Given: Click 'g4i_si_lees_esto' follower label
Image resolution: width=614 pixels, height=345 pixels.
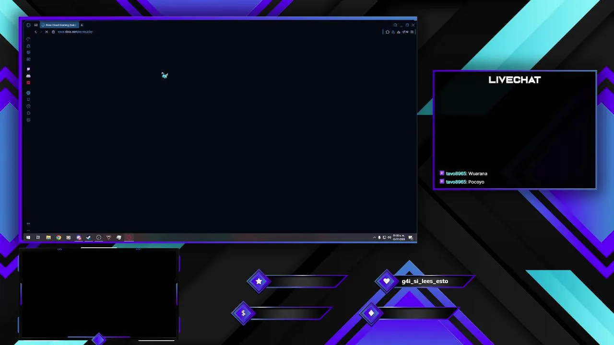Looking at the screenshot, I should pos(425,281).
